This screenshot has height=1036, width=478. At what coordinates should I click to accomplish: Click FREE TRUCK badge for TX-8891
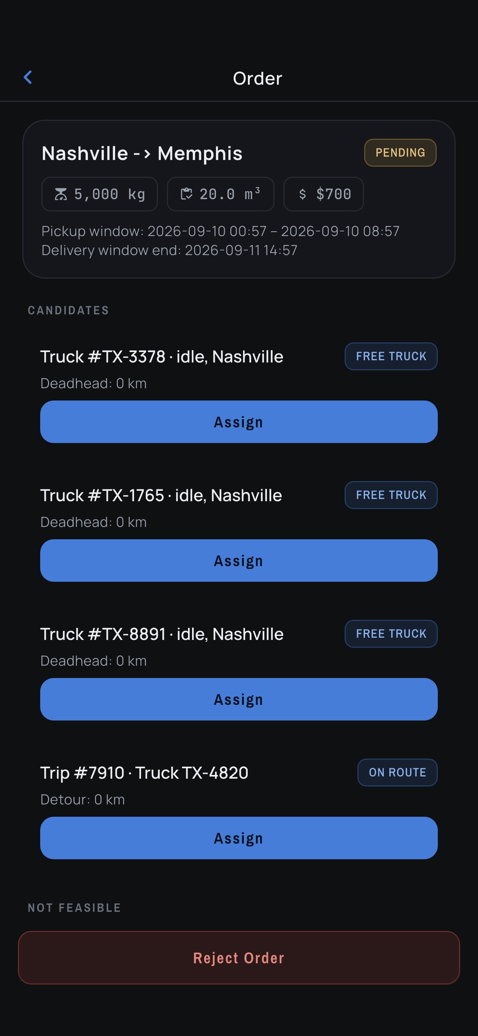(391, 634)
